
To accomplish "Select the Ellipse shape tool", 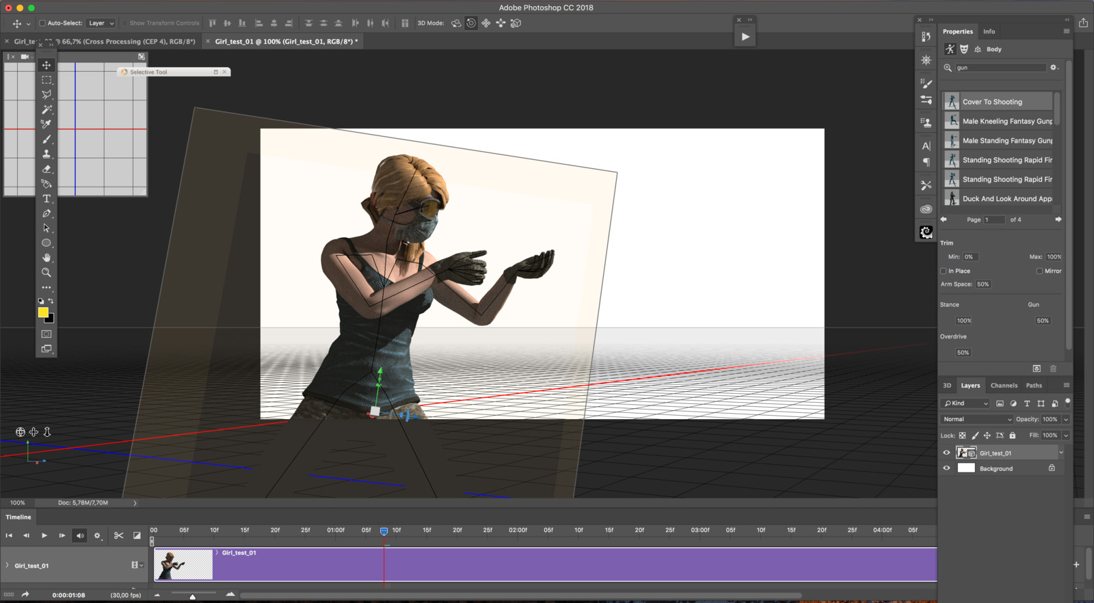I will (46, 243).
